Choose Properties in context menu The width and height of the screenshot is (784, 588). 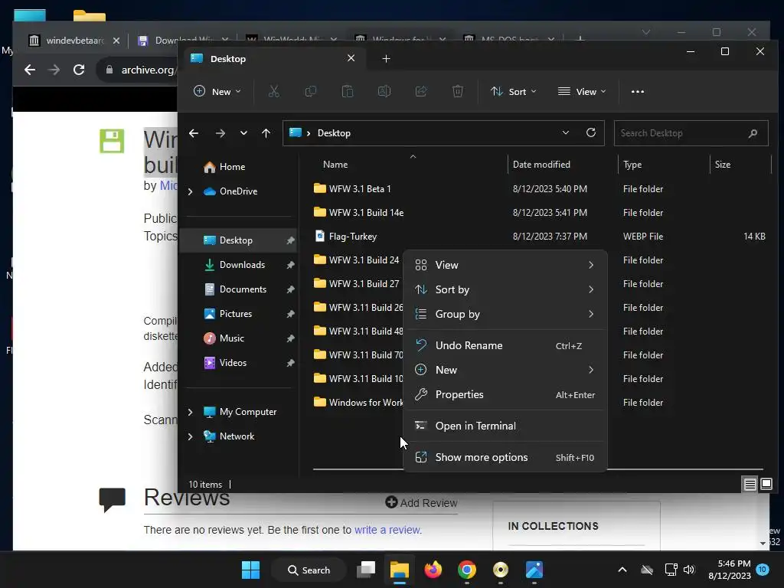click(505, 394)
